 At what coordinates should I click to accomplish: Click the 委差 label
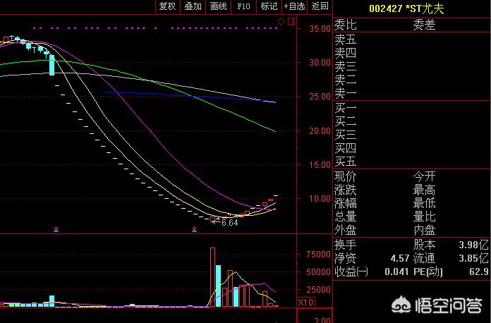424,25
